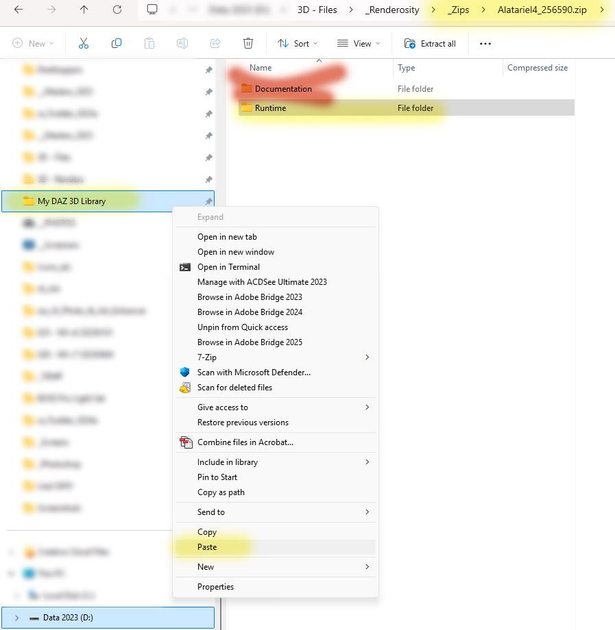Click the Microsoft Defender shield icon
The height and width of the screenshot is (630, 615).
point(185,373)
